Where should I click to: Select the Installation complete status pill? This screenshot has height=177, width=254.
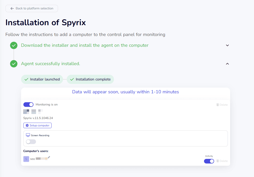click(x=90, y=79)
